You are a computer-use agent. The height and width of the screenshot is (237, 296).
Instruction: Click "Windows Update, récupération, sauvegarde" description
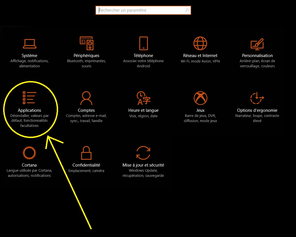click(x=143, y=173)
